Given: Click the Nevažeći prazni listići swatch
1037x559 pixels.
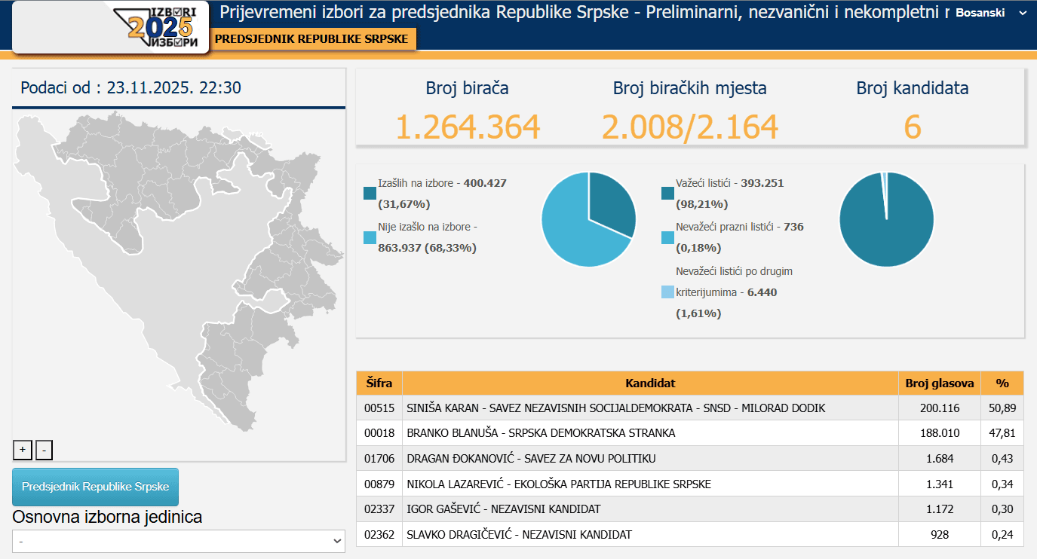Looking at the screenshot, I should pos(667,237).
